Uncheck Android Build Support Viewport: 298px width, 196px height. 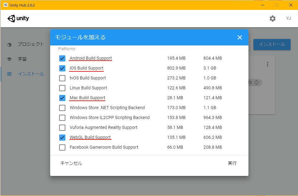point(62,58)
